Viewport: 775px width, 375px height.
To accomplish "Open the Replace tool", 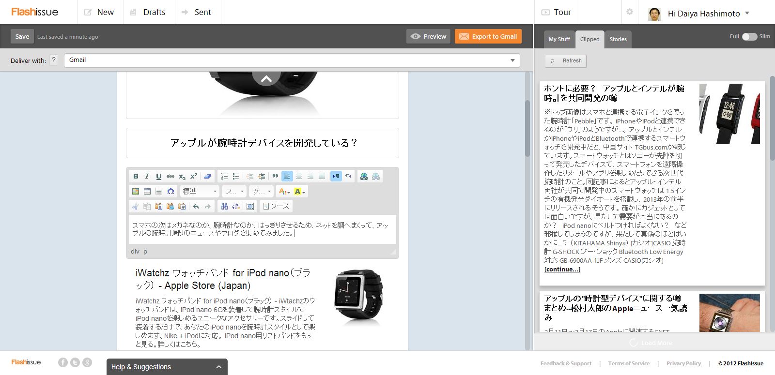I will pyautogui.click(x=236, y=206).
